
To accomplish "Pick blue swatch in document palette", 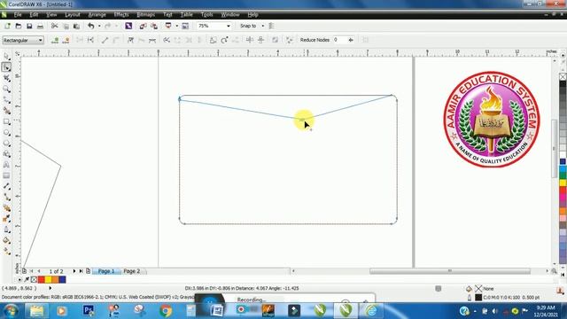I will coord(62,280).
